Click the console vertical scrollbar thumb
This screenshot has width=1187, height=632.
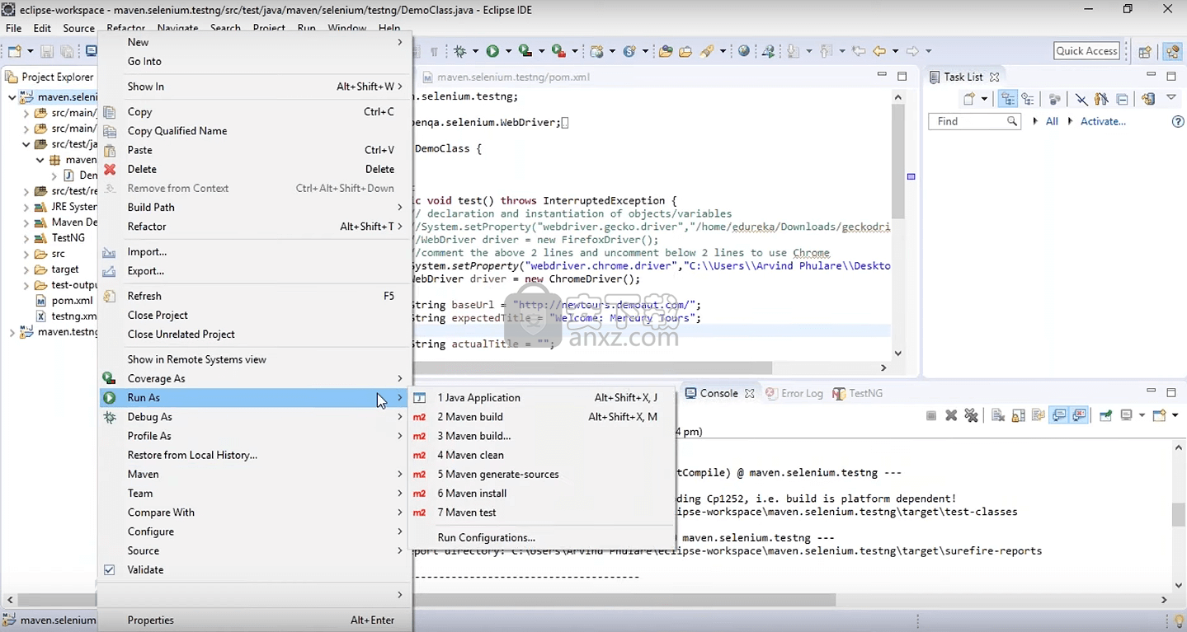pyautogui.click(x=1179, y=514)
